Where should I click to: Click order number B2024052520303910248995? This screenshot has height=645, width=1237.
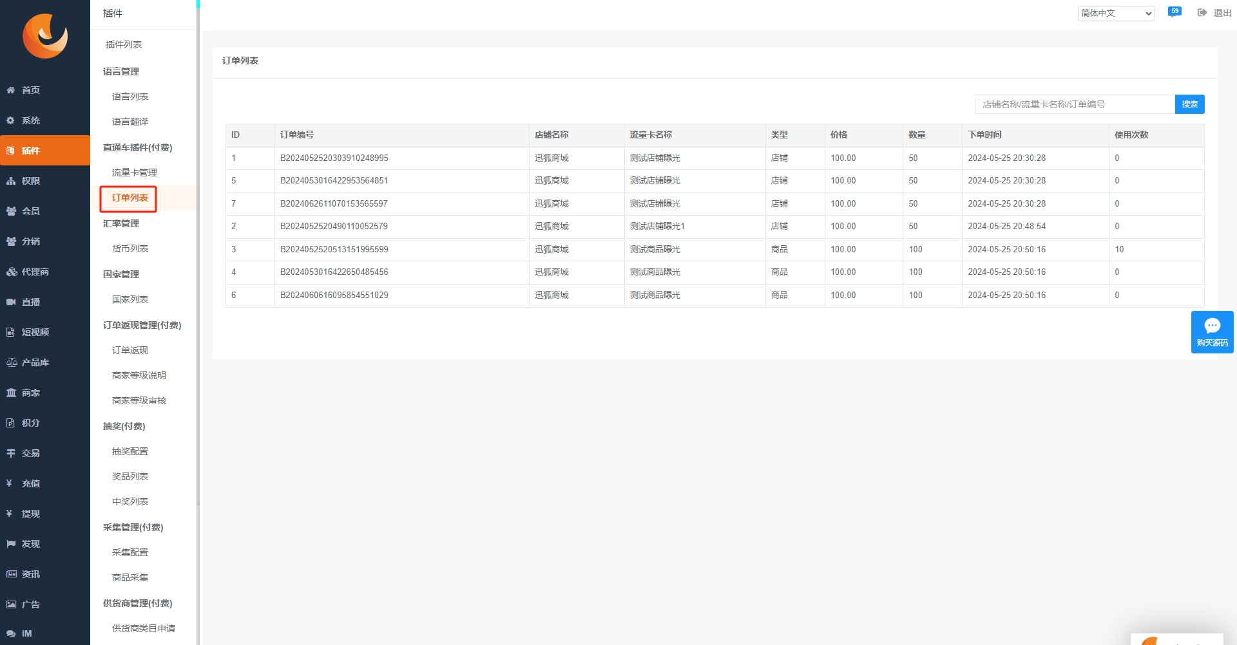pyautogui.click(x=334, y=158)
